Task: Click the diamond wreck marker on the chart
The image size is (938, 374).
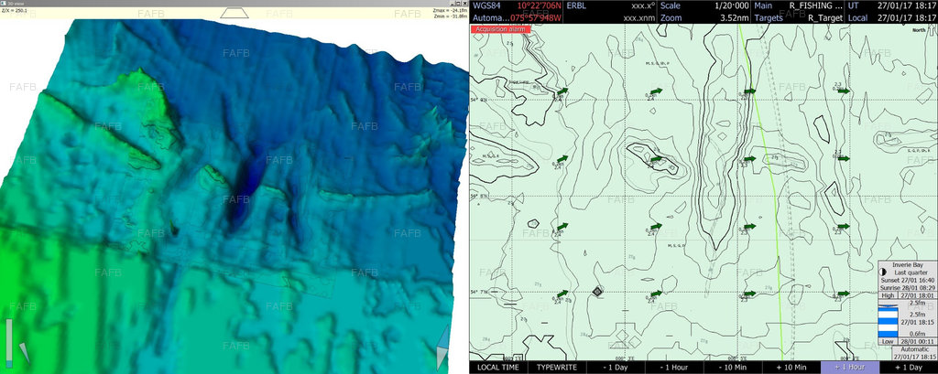Action: [x=597, y=292]
